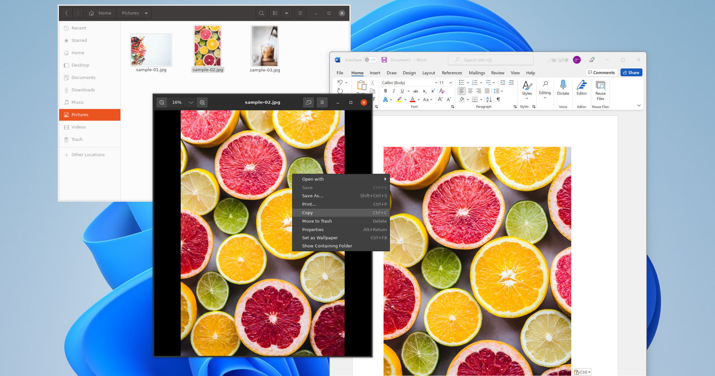The width and height of the screenshot is (715, 376).
Task: Click the Reuse Files icon
Action: 600,85
